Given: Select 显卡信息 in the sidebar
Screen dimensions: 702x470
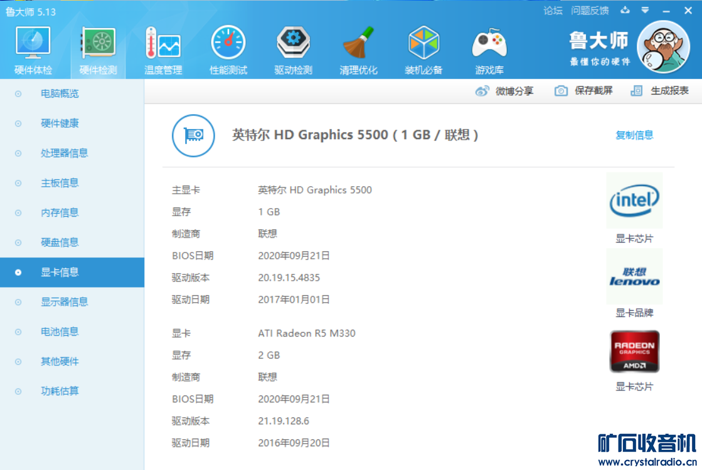Looking at the screenshot, I should point(72,273).
